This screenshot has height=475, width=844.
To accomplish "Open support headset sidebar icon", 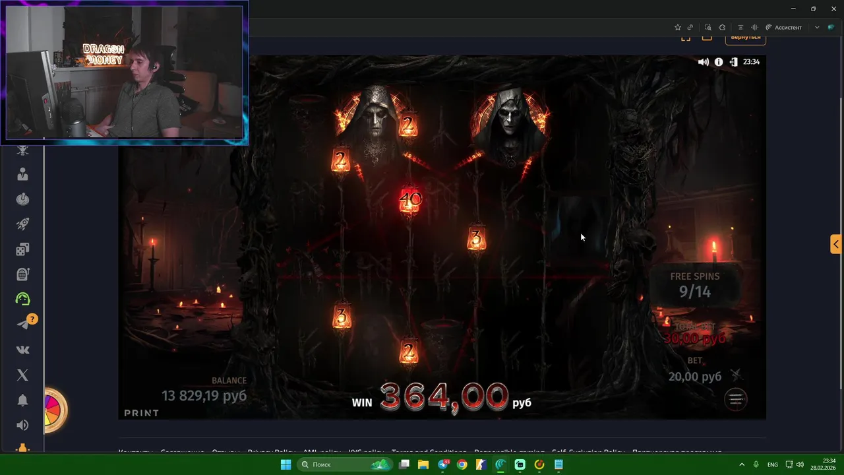I will [23, 299].
